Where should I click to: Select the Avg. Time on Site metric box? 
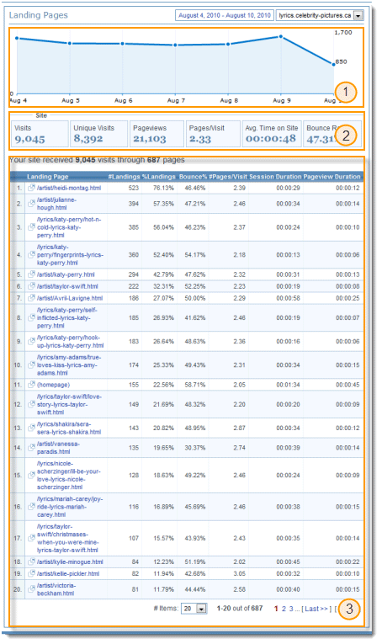click(272, 134)
